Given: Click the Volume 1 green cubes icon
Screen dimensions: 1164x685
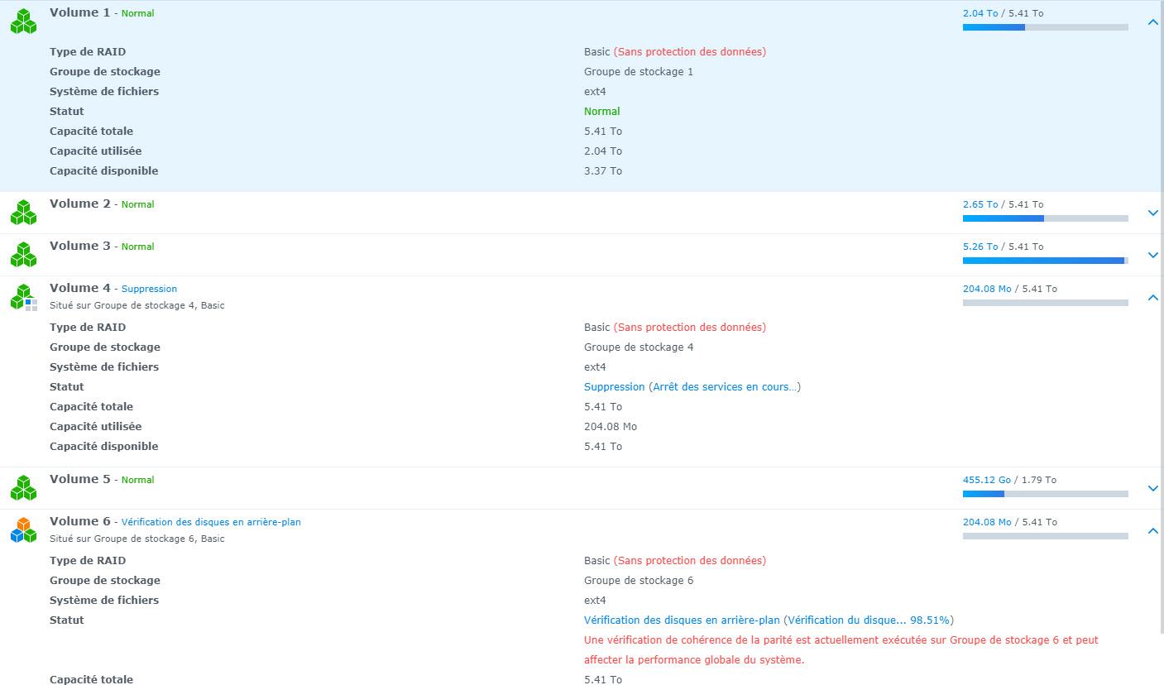Looking at the screenshot, I should coord(23,22).
